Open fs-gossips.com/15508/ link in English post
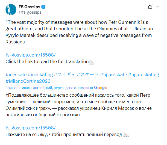This screenshot has width=167, height=145. pyautogui.click(x=30, y=55)
